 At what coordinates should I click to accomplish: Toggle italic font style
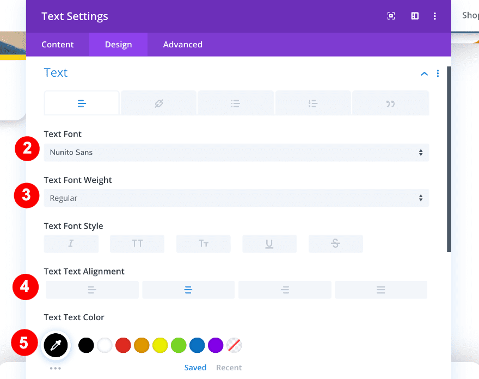71,243
